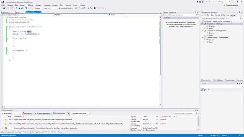This screenshot has width=244, height=137.
Task: Click the Solution Explorer Home icon
Action: tap(208, 15)
